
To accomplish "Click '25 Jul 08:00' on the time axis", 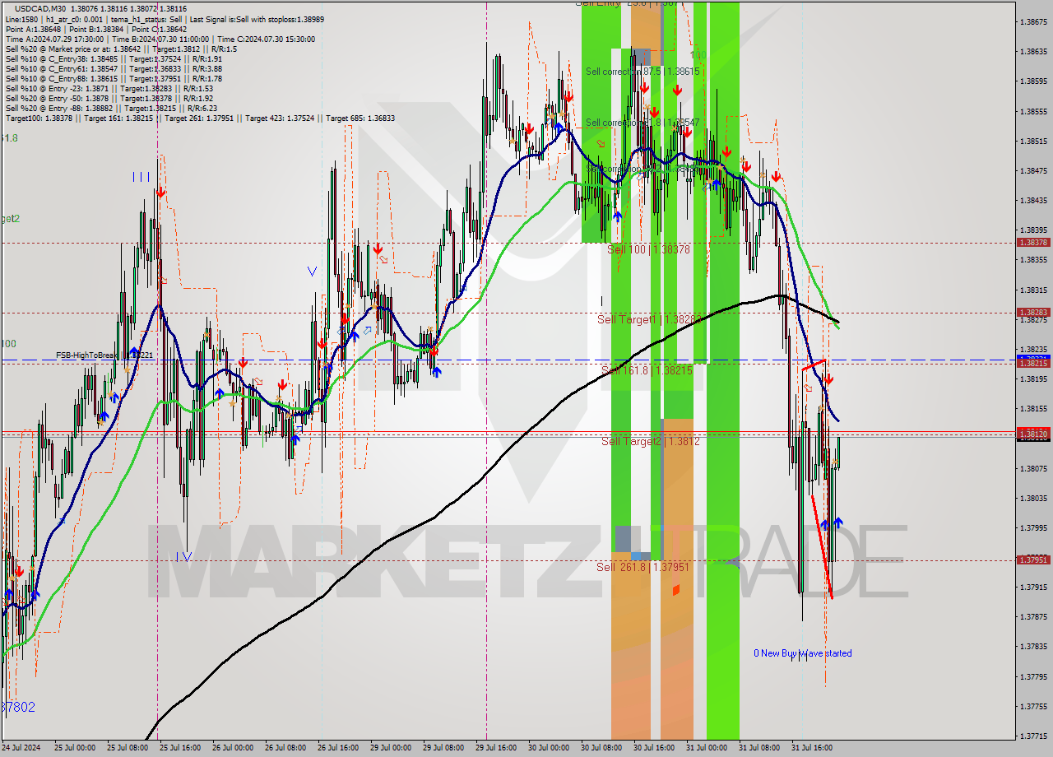I will [128, 748].
